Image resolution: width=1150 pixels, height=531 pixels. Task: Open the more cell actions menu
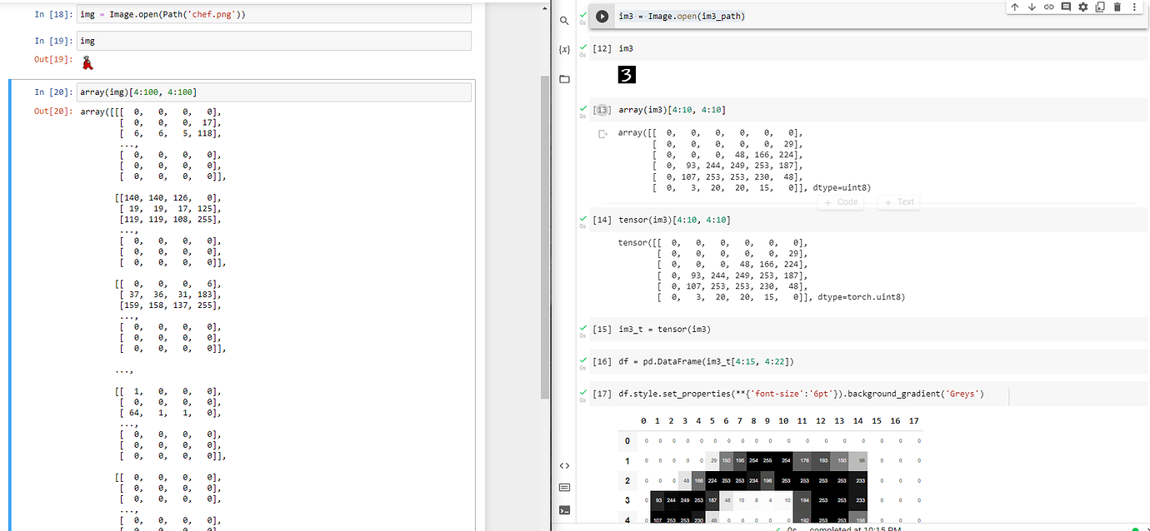coord(1135,7)
